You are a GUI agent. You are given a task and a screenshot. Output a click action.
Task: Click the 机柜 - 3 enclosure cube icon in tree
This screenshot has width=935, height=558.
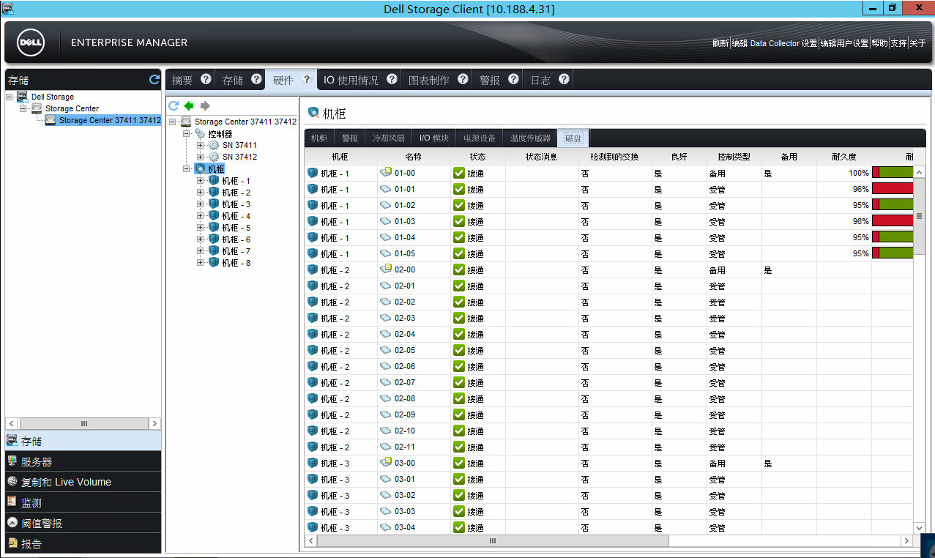(214, 204)
